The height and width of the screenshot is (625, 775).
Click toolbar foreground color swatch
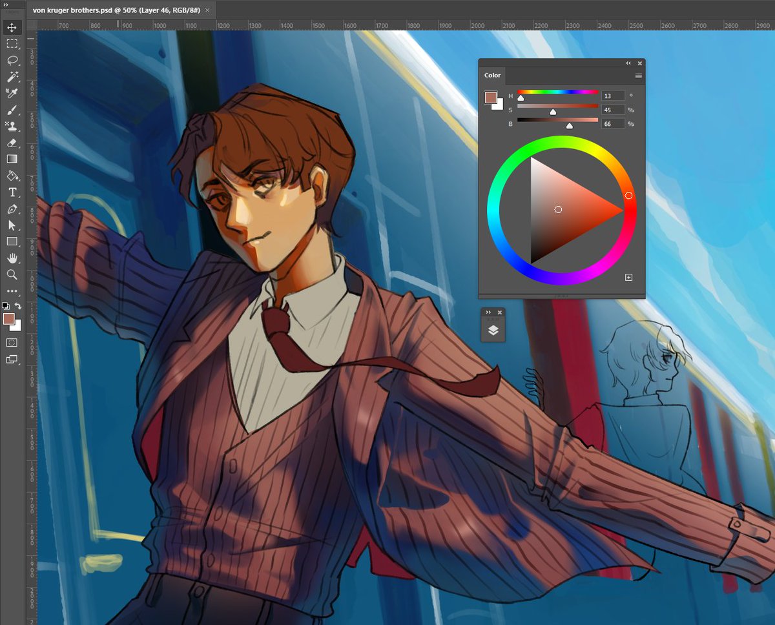point(8,318)
